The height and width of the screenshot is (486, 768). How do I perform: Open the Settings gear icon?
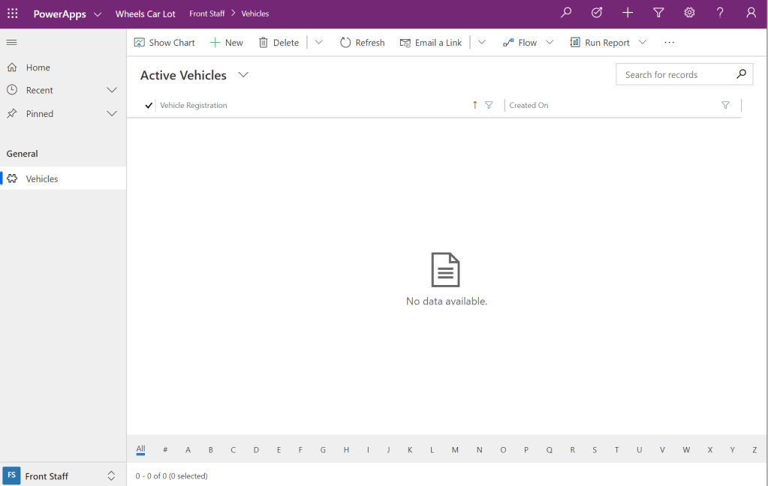click(x=689, y=13)
